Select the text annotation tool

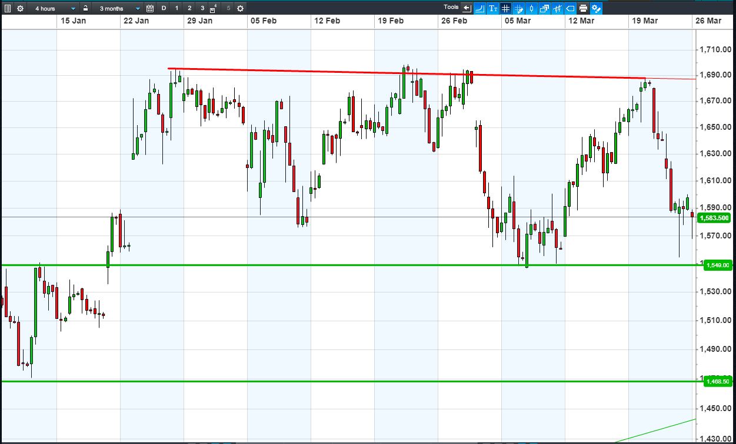tap(493, 8)
